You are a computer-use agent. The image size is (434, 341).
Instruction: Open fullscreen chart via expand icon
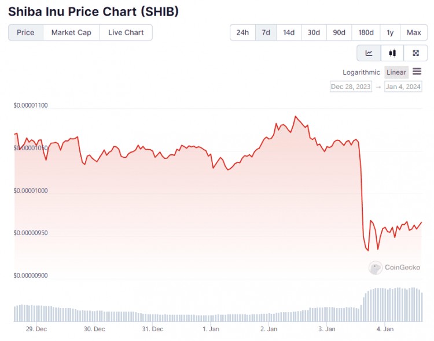[415, 53]
